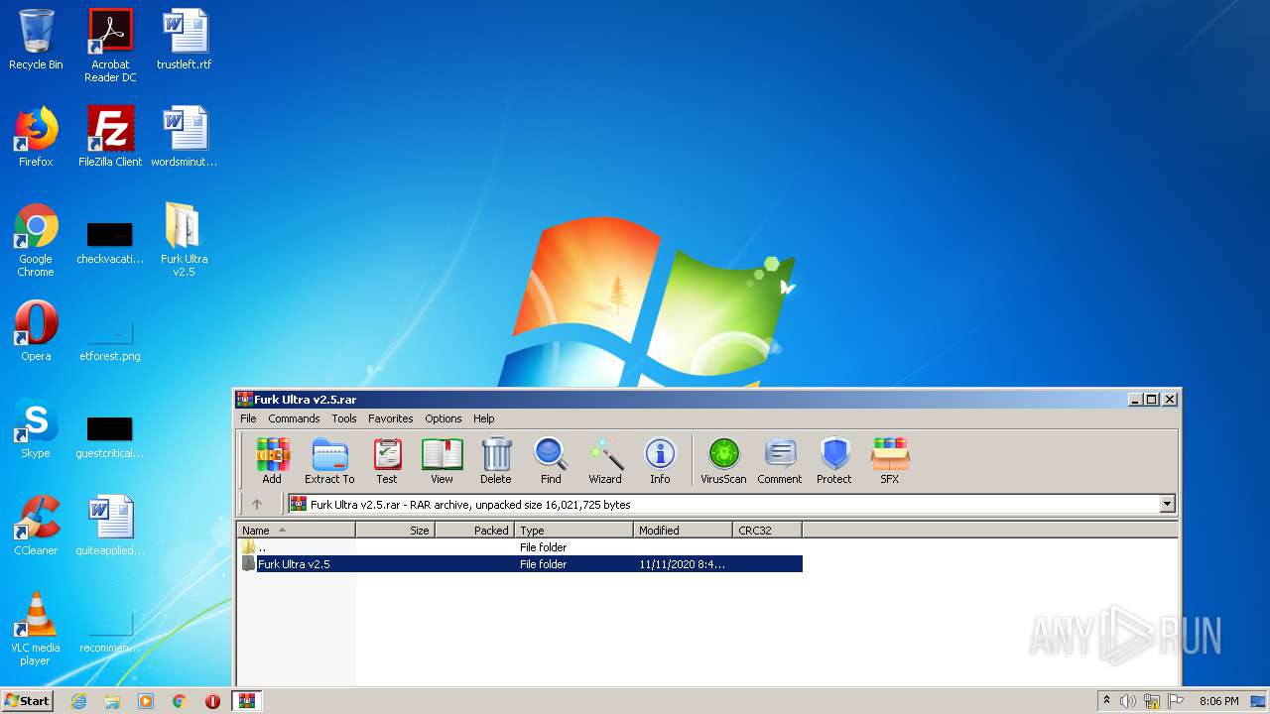The width and height of the screenshot is (1270, 714).
Task: Click the network tray icon
Action: [1152, 701]
